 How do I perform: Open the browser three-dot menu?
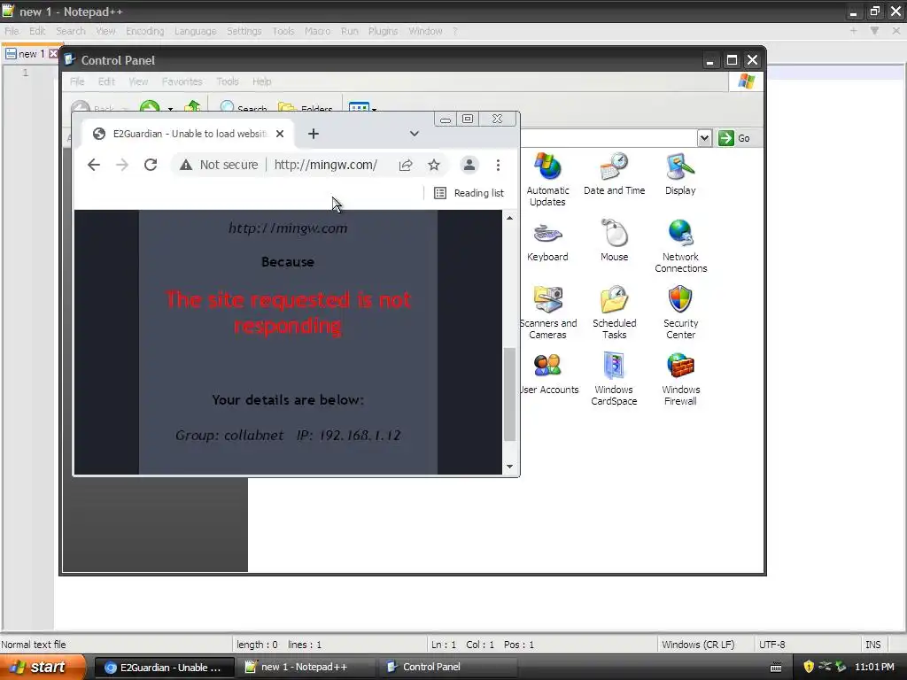tap(498, 165)
